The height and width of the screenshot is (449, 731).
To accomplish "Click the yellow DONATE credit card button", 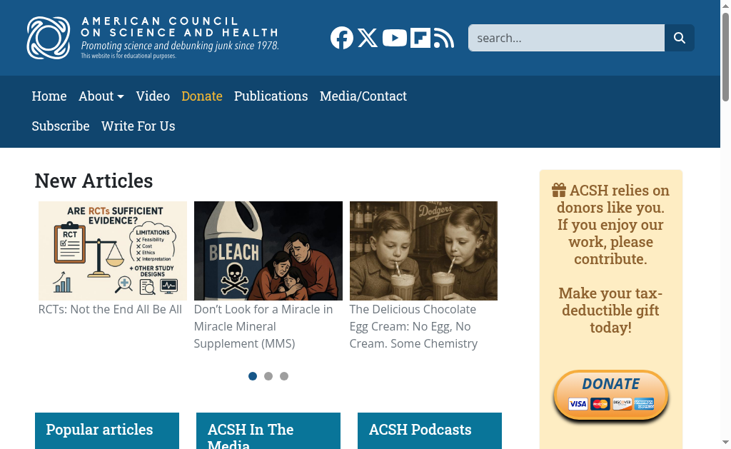I will 610,395.
